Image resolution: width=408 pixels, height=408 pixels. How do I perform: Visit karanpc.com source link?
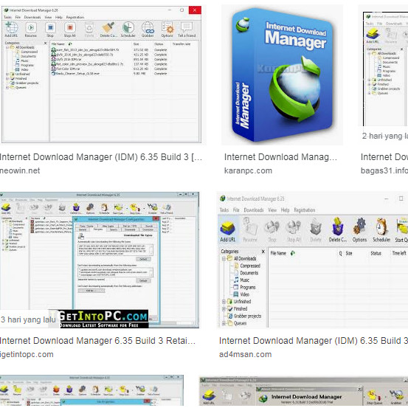click(x=248, y=170)
